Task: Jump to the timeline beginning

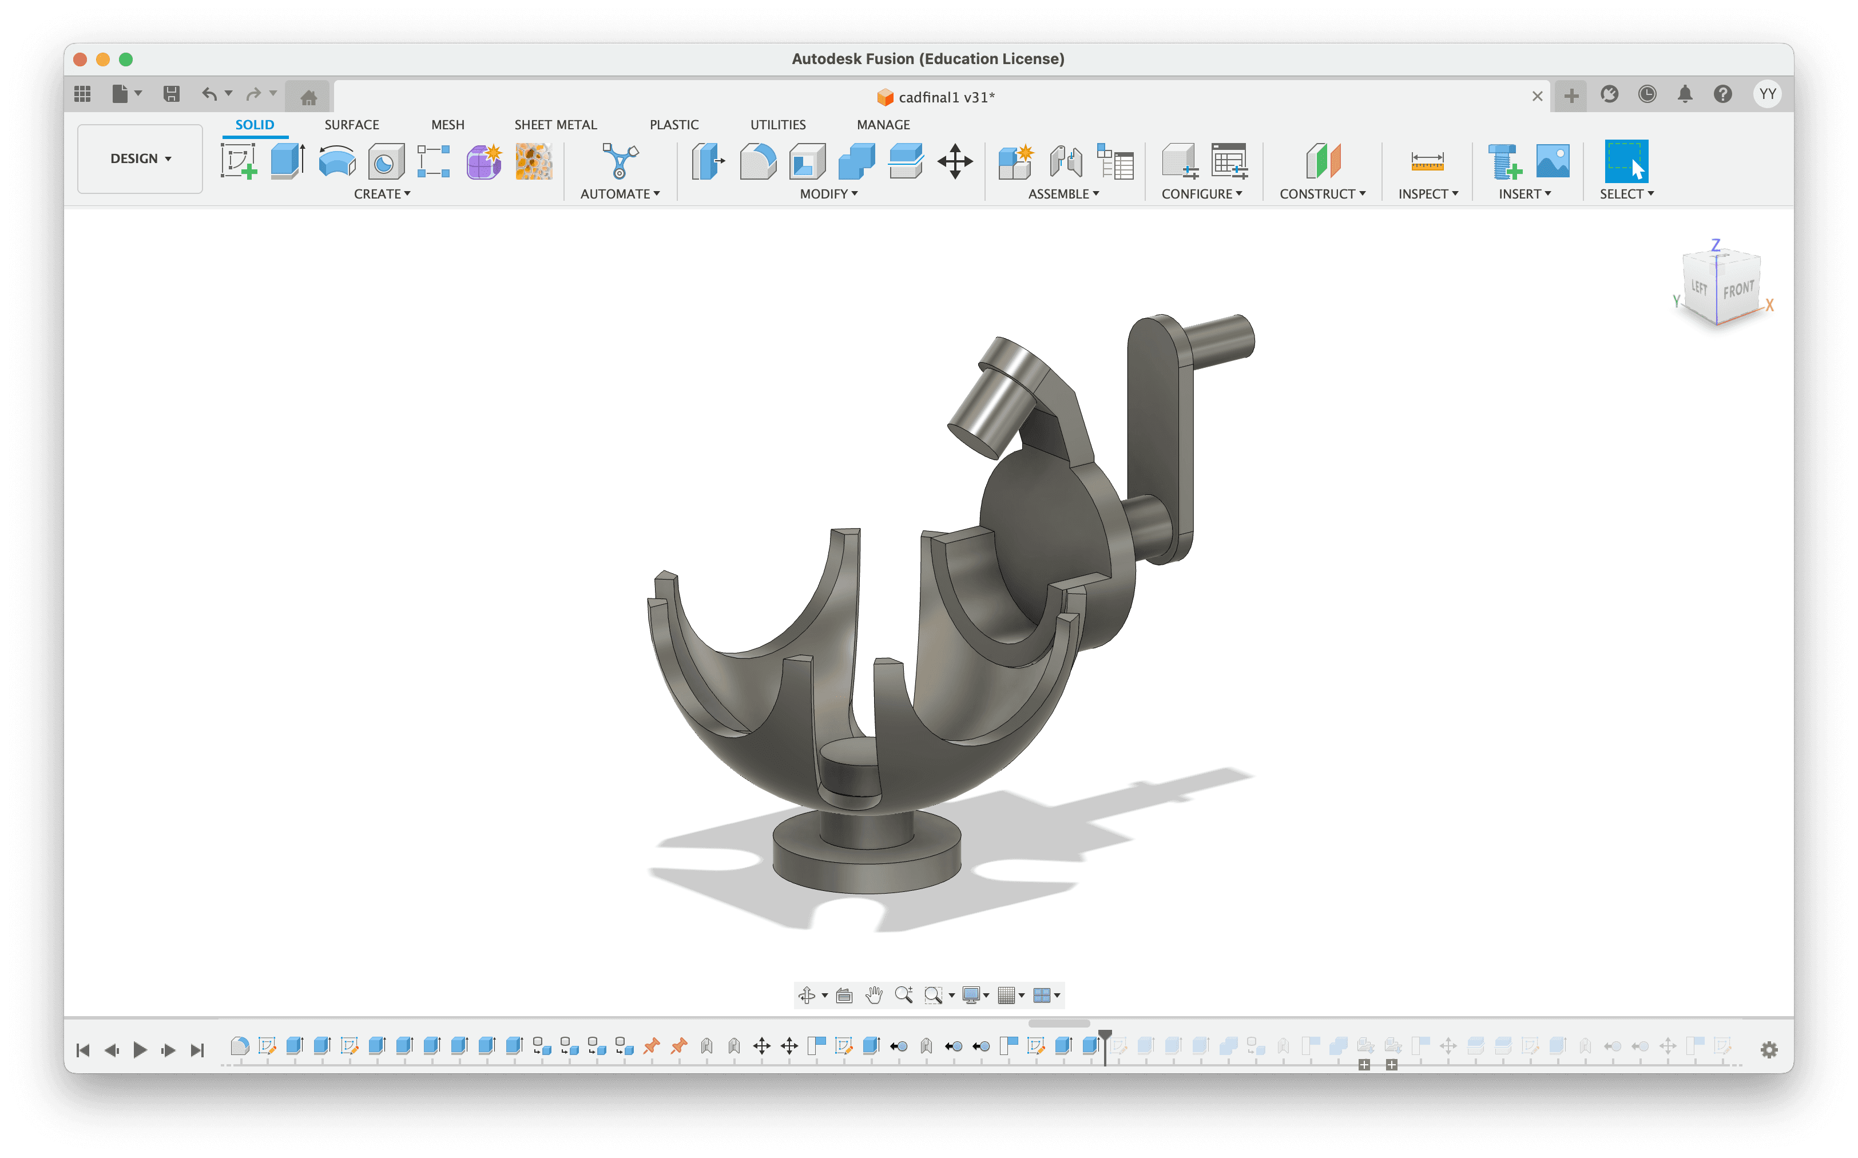Action: click(83, 1050)
